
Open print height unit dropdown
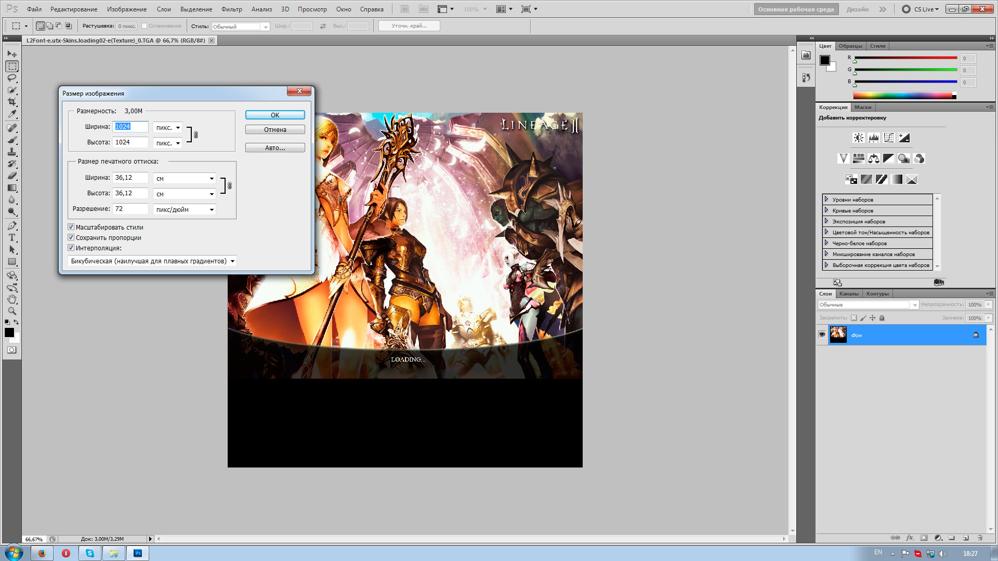[x=185, y=194]
